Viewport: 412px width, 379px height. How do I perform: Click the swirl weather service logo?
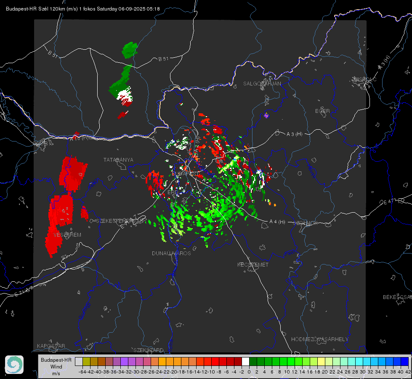pyautogui.click(x=14, y=365)
